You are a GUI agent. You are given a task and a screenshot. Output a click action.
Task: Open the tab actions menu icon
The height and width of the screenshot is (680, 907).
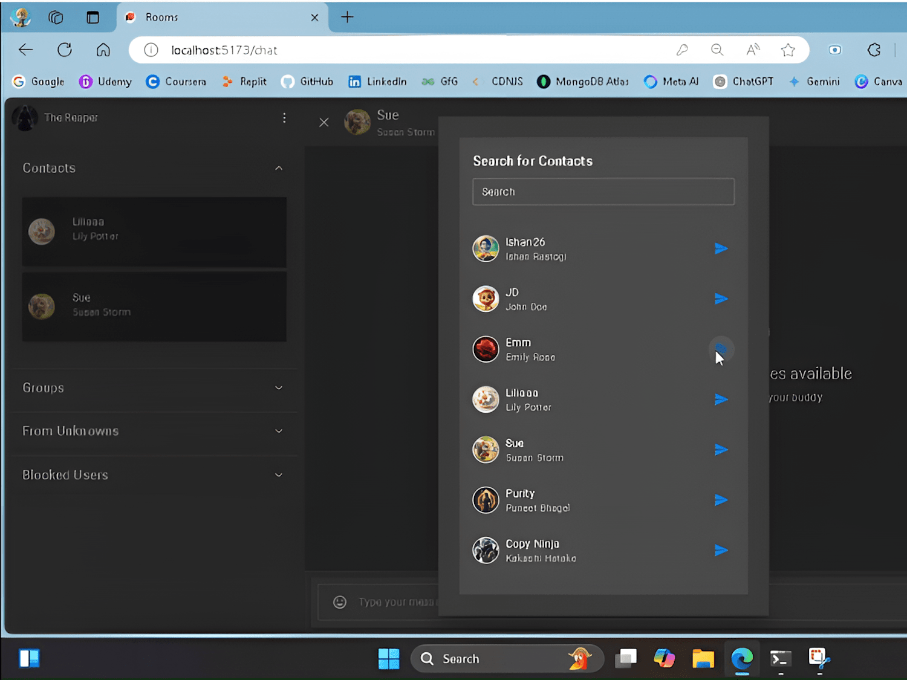pyautogui.click(x=93, y=17)
